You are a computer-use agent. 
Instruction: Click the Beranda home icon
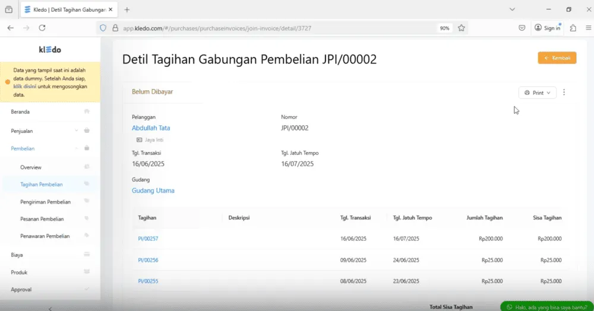pos(87,112)
